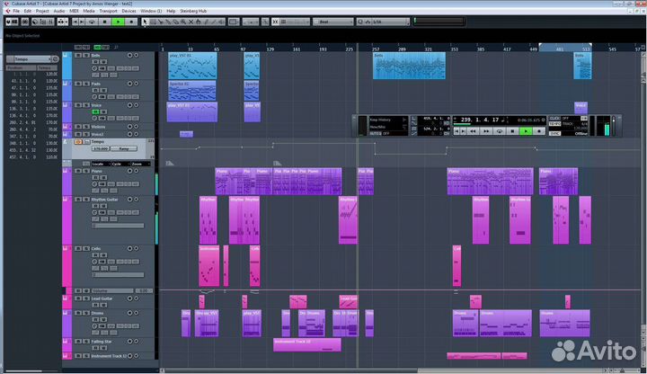
Task: Toggle the CLICK metronome in the transport panel
Action: coord(555,118)
